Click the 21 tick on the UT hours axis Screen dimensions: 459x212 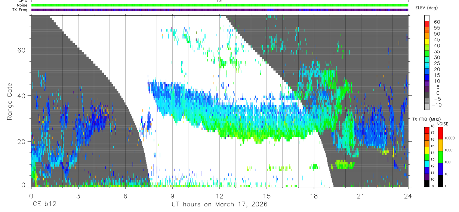pos(361,196)
